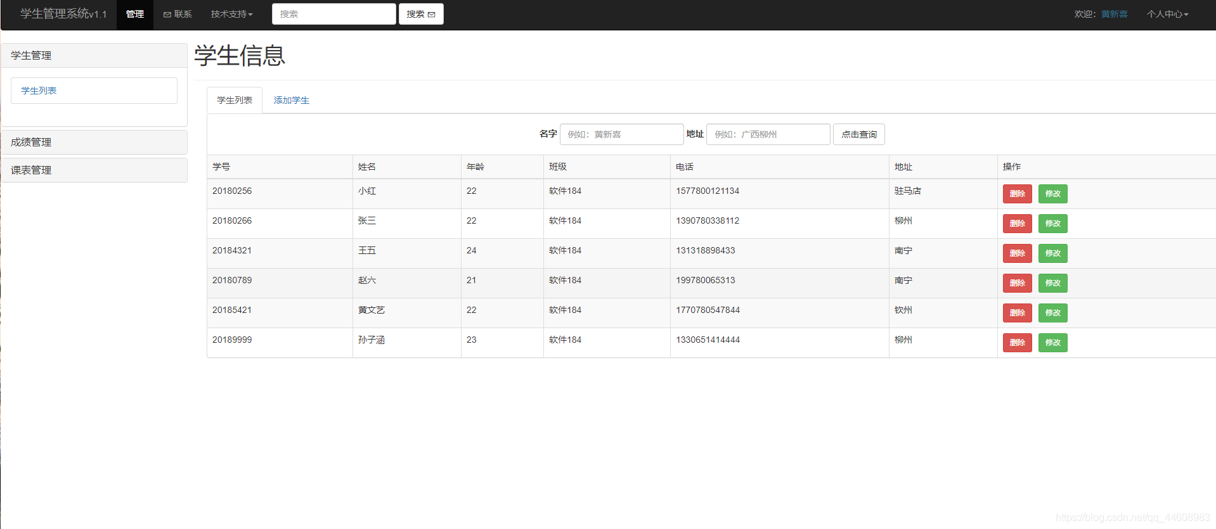
Task: Edit student 孙子涵 row
Action: click(x=1053, y=343)
